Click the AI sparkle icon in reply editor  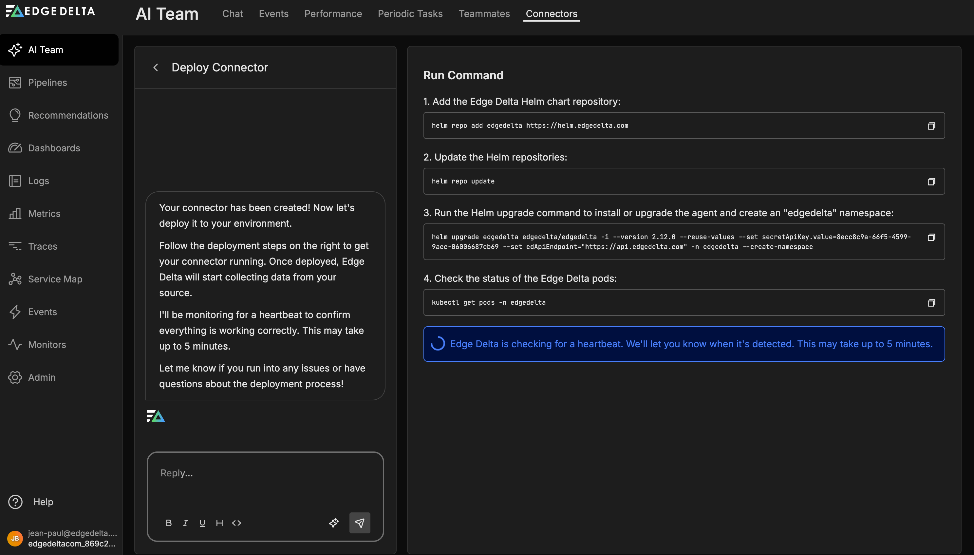tap(334, 523)
